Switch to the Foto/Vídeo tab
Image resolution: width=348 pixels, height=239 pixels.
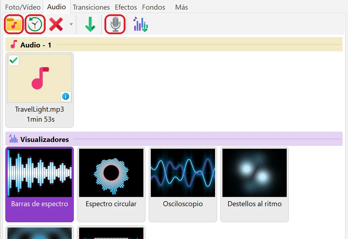point(23,7)
